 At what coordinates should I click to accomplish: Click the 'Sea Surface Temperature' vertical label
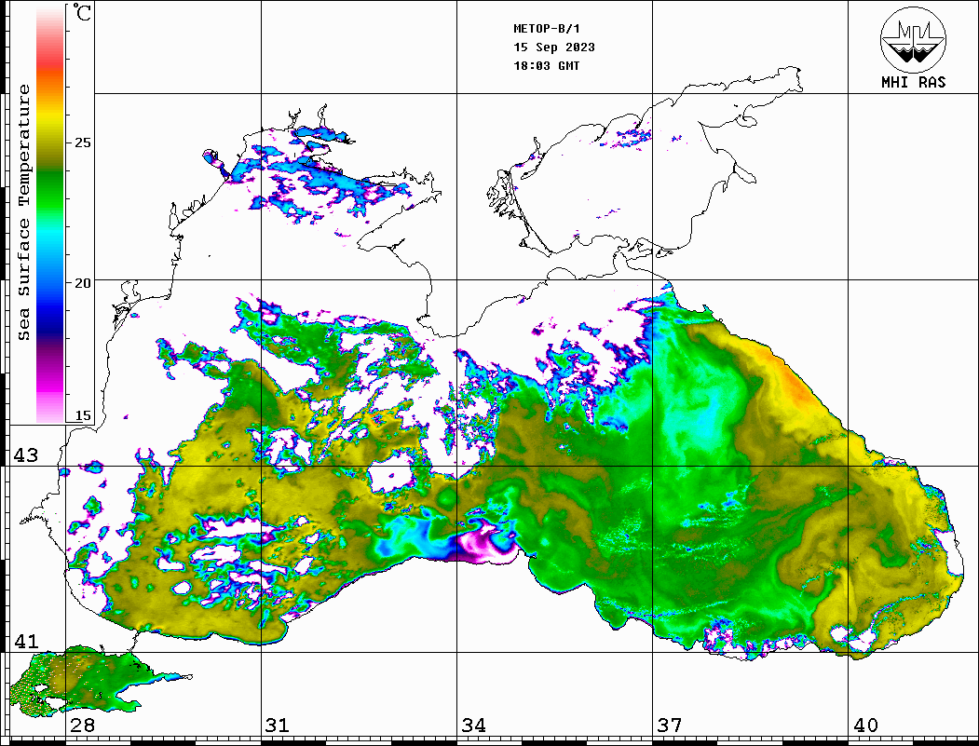(23, 213)
